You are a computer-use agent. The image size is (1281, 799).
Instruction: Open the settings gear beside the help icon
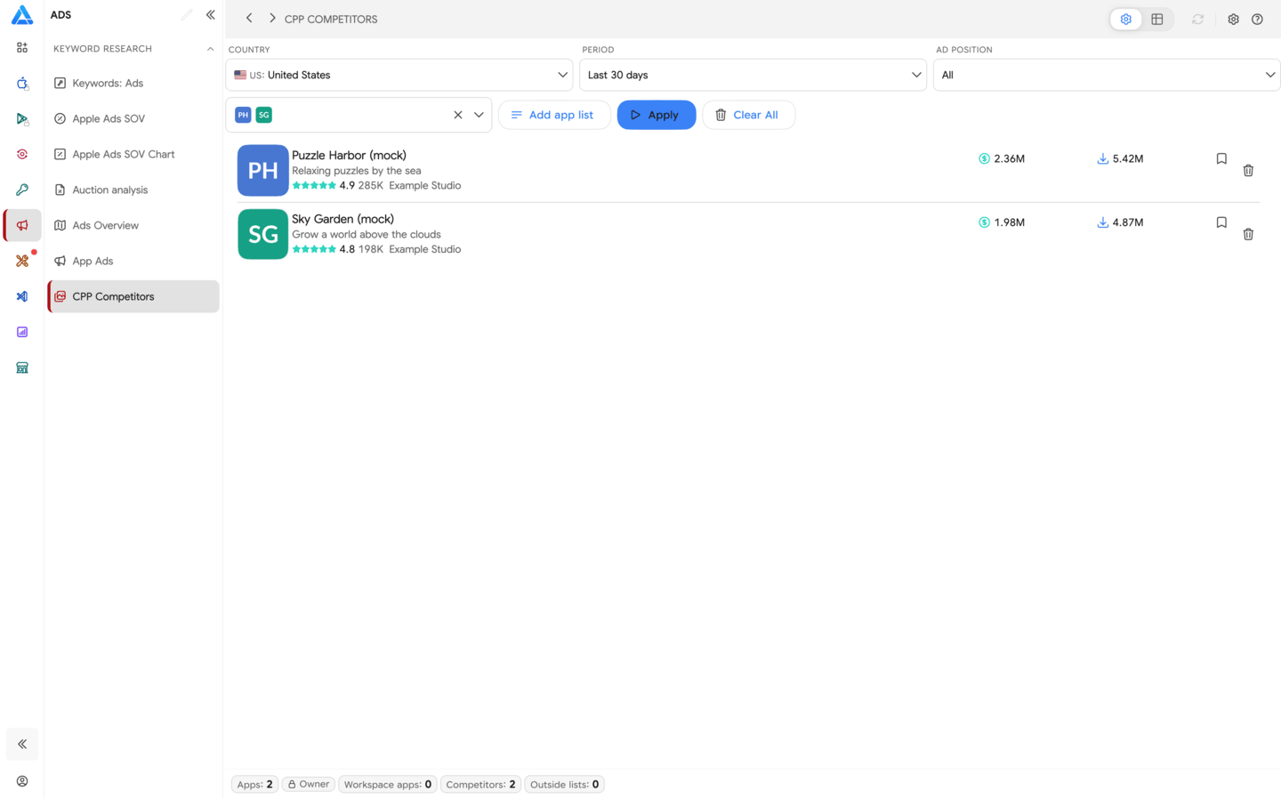(1233, 19)
